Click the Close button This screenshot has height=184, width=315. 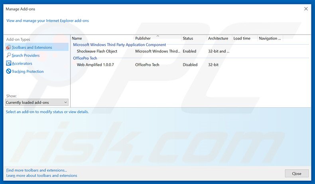(x=297, y=174)
